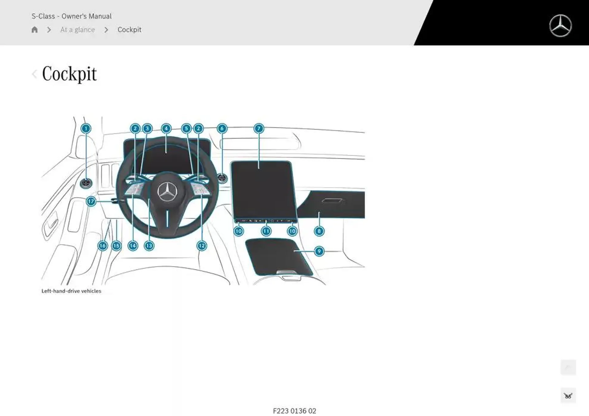Go back using the arrow beside Cockpit heading

pos(34,74)
